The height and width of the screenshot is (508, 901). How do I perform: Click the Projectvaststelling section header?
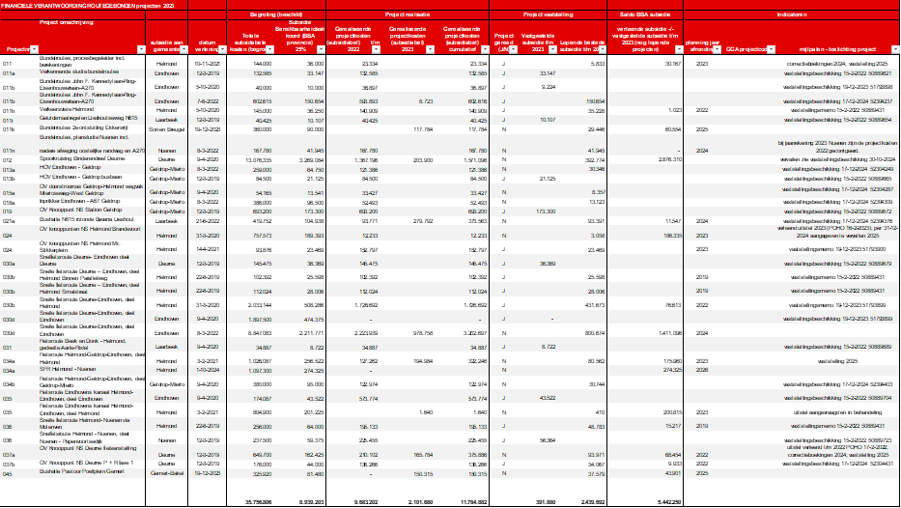click(549, 15)
